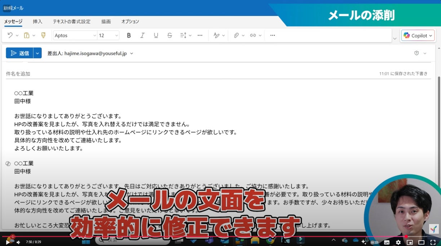Open the Undo history dropdown arrow

coord(17,36)
